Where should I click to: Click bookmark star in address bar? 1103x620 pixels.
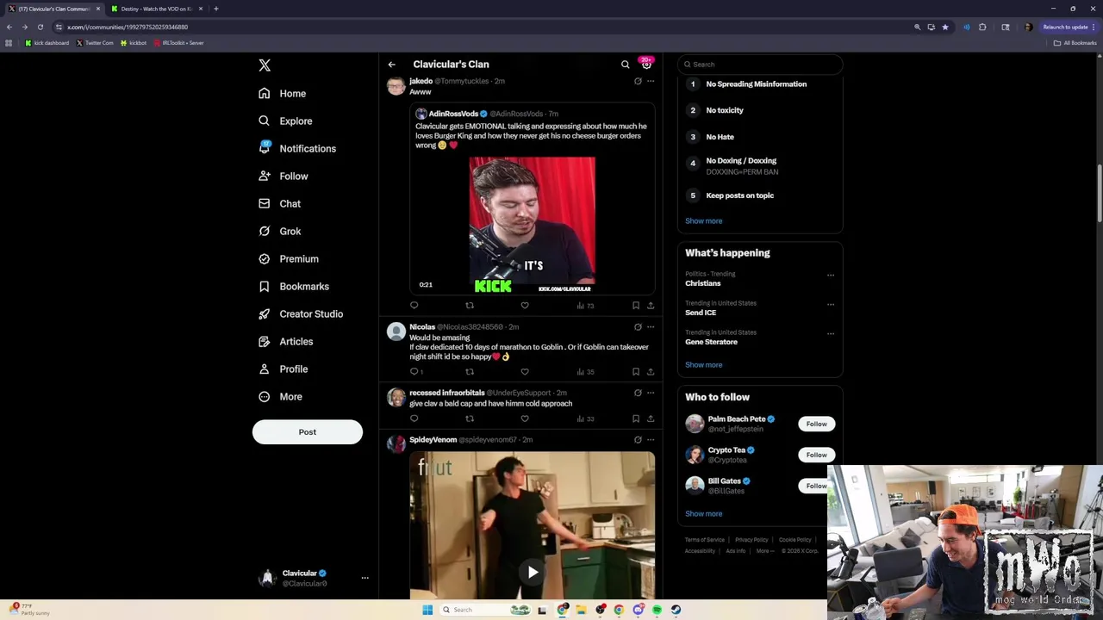click(x=944, y=27)
